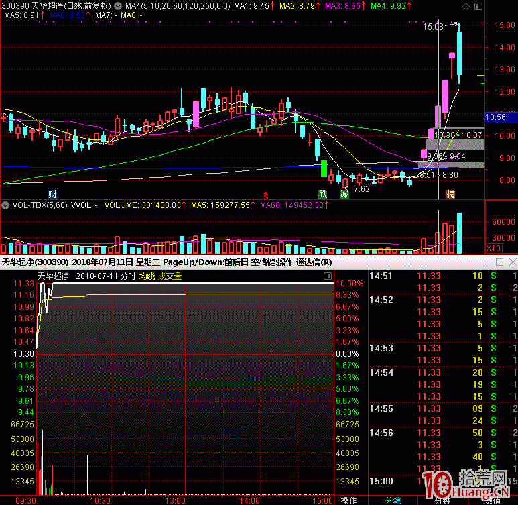Click the blue MA6: 8.53 value
Image resolution: width=518 pixels, height=505 pixels.
point(70,15)
